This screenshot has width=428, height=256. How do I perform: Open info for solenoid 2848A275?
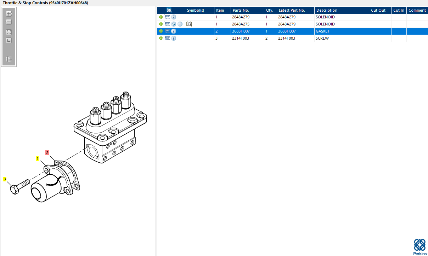coord(180,24)
